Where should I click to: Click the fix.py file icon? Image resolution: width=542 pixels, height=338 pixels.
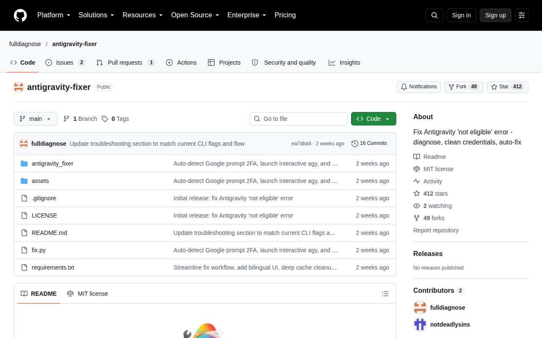click(24, 250)
